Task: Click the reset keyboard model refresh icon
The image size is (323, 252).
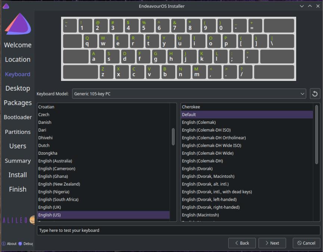Action: pyautogui.click(x=315, y=94)
